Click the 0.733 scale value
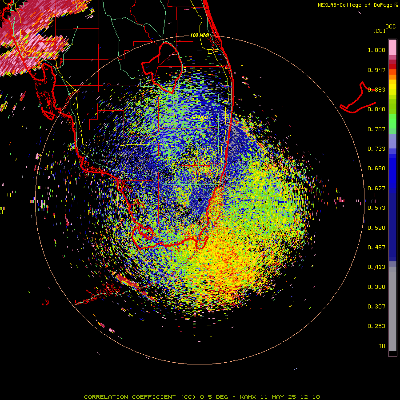Screen dimensions: 400x400 tap(376, 149)
